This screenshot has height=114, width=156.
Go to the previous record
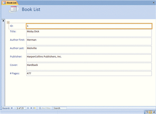[15, 108]
